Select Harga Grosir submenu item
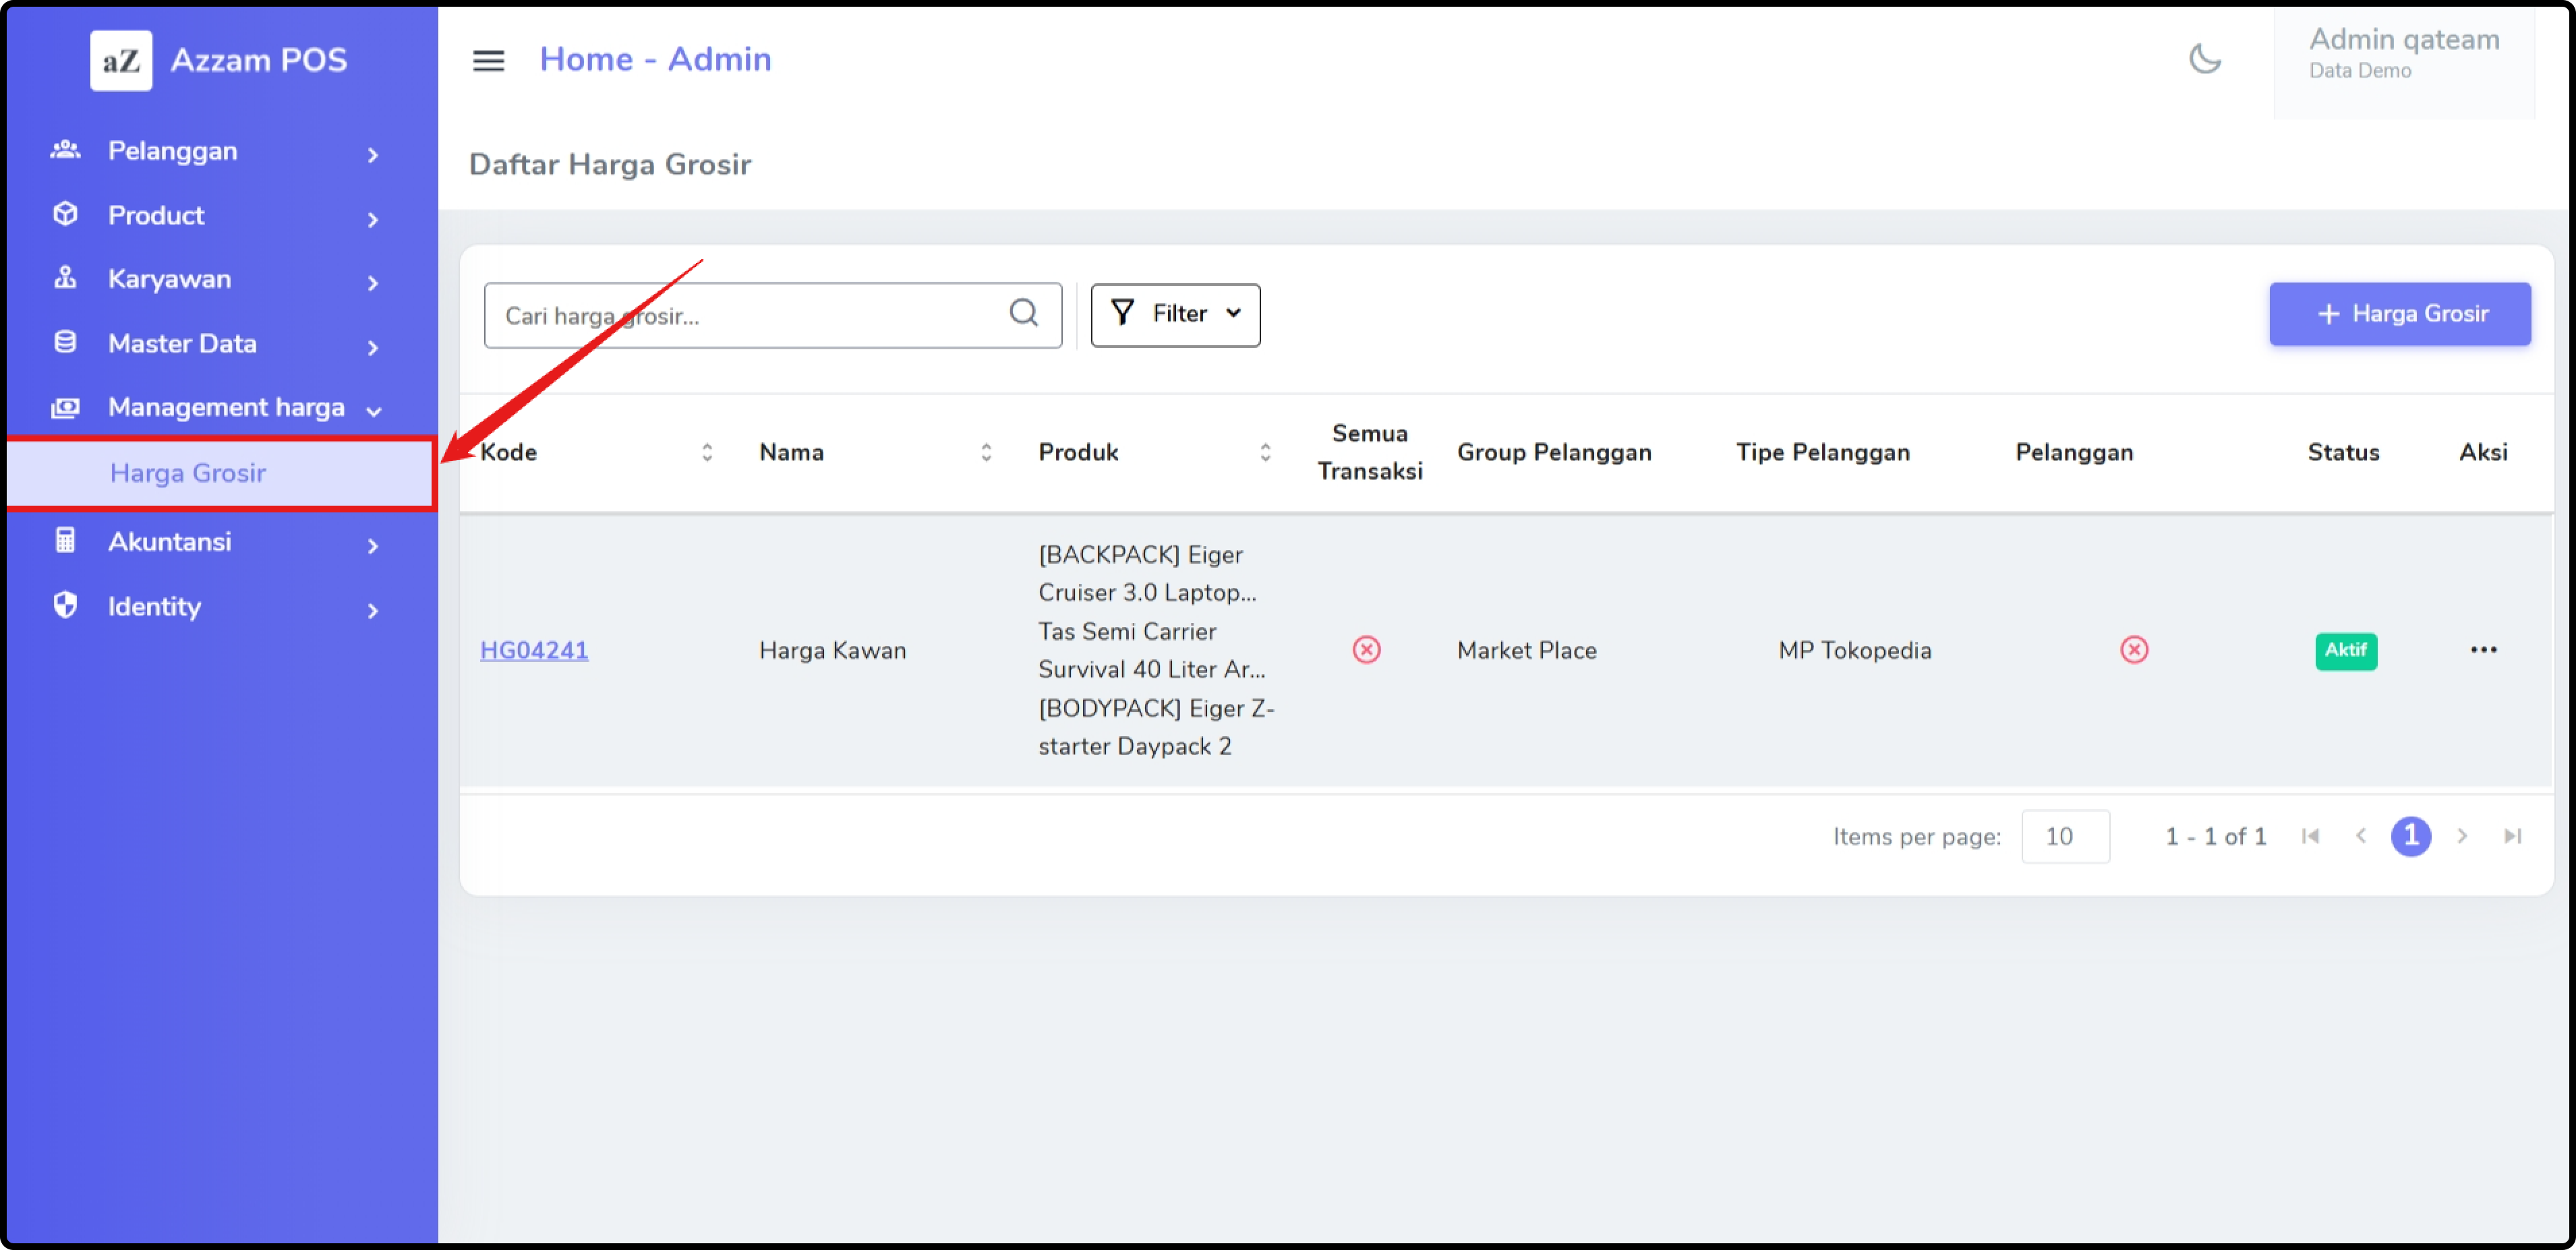This screenshot has width=2576, height=1250. click(x=188, y=473)
